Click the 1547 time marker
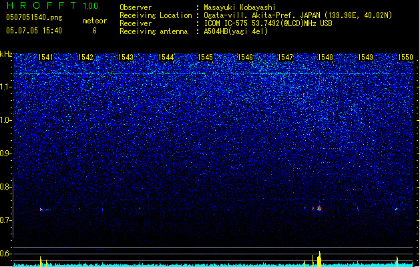 (x=286, y=57)
